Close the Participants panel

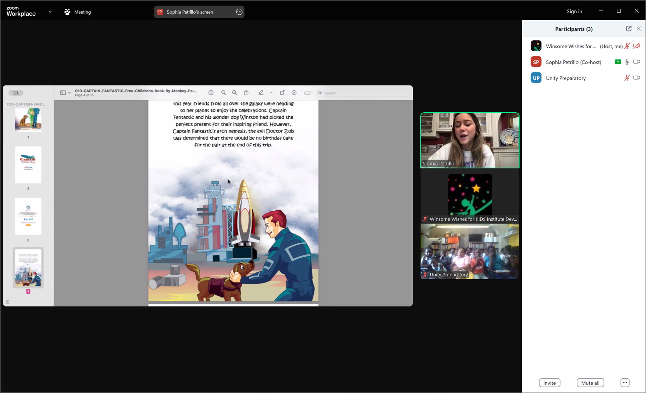(x=638, y=29)
